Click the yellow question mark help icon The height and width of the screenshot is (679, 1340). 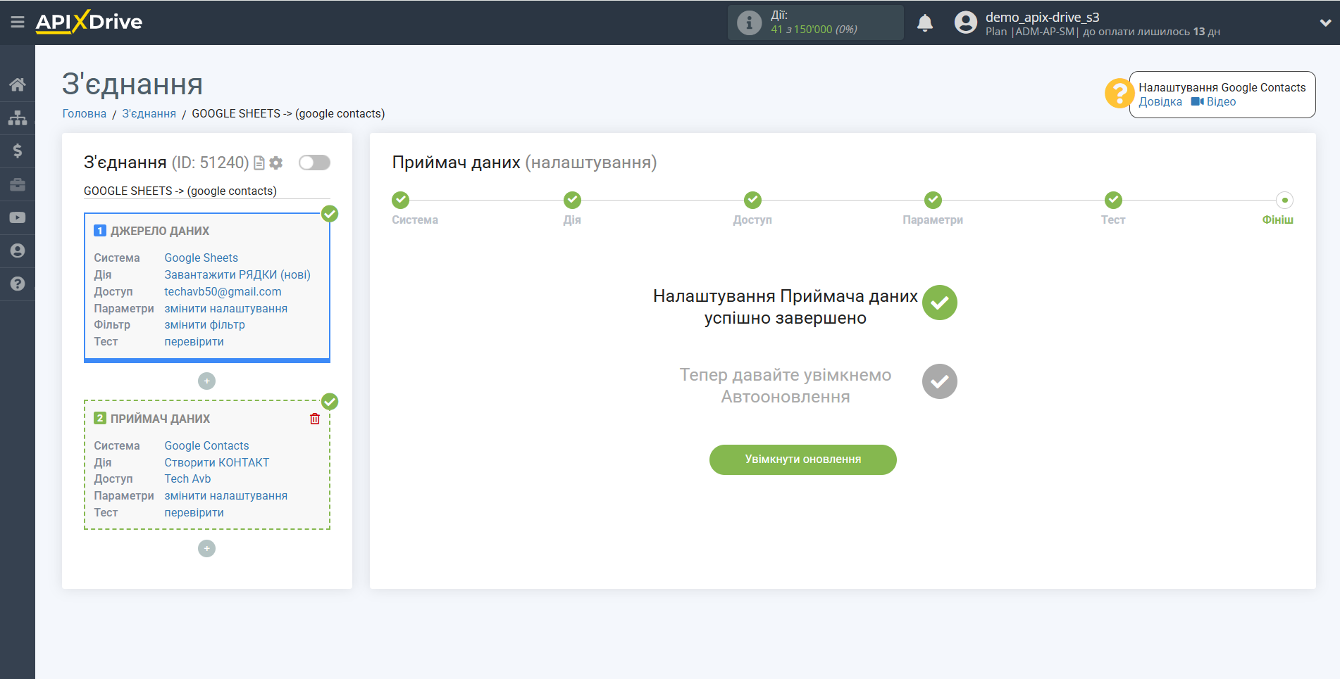(1119, 93)
